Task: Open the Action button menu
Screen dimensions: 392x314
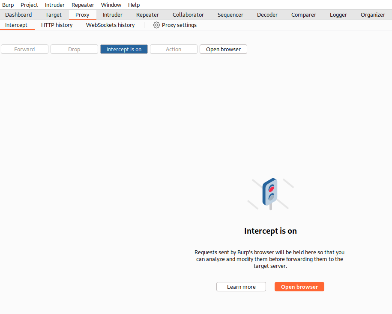Action: click(x=174, y=50)
